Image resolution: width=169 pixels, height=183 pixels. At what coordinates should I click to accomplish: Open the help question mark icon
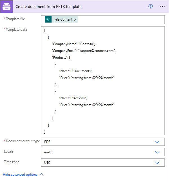point(150,6)
